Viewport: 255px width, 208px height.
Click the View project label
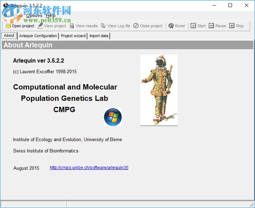(55, 26)
